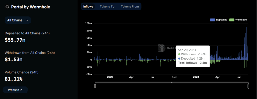Click the 120m y-axis label
The image size is (257, 99).
click(x=89, y=31)
